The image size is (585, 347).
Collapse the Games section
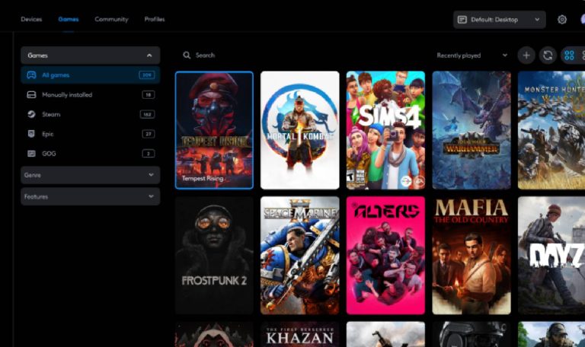(x=149, y=56)
